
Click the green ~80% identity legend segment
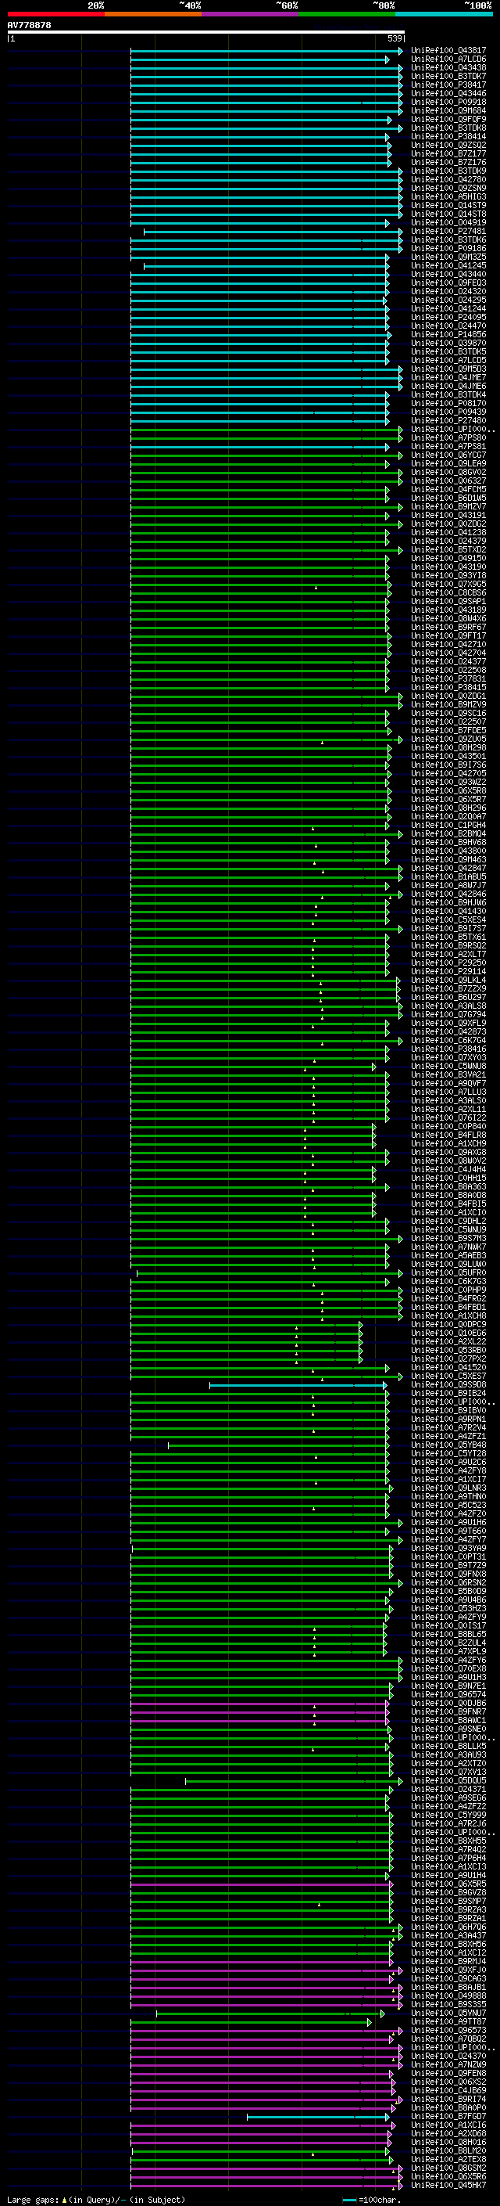tap(347, 14)
